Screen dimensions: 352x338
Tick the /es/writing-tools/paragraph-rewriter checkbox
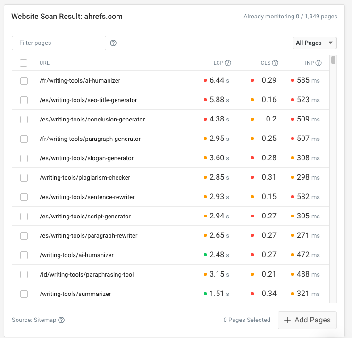pyautogui.click(x=24, y=236)
